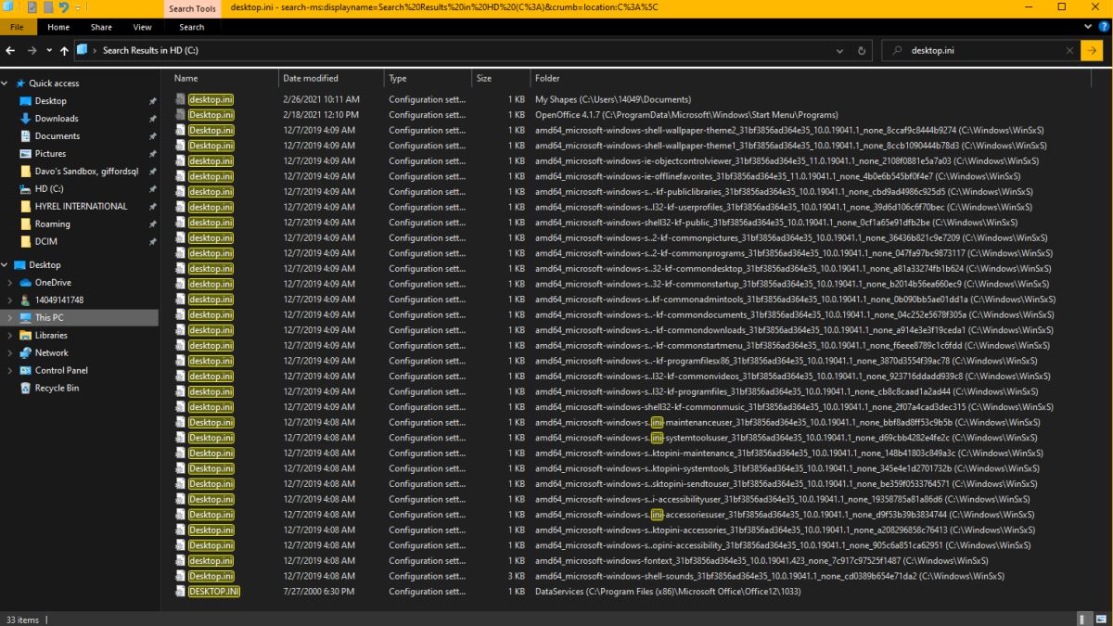
Task: Open Roaming folder in sidebar
Action: [52, 224]
